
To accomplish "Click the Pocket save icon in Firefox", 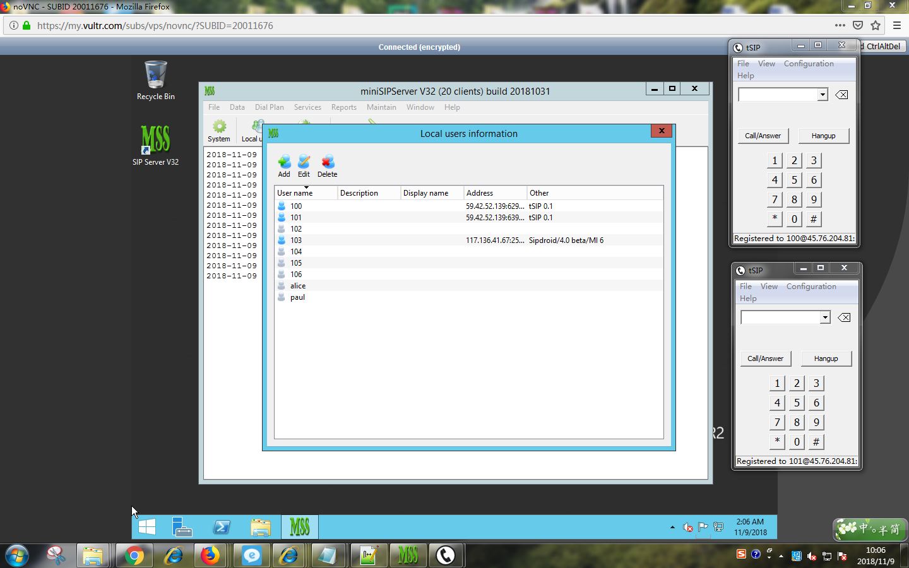I will [x=858, y=25].
